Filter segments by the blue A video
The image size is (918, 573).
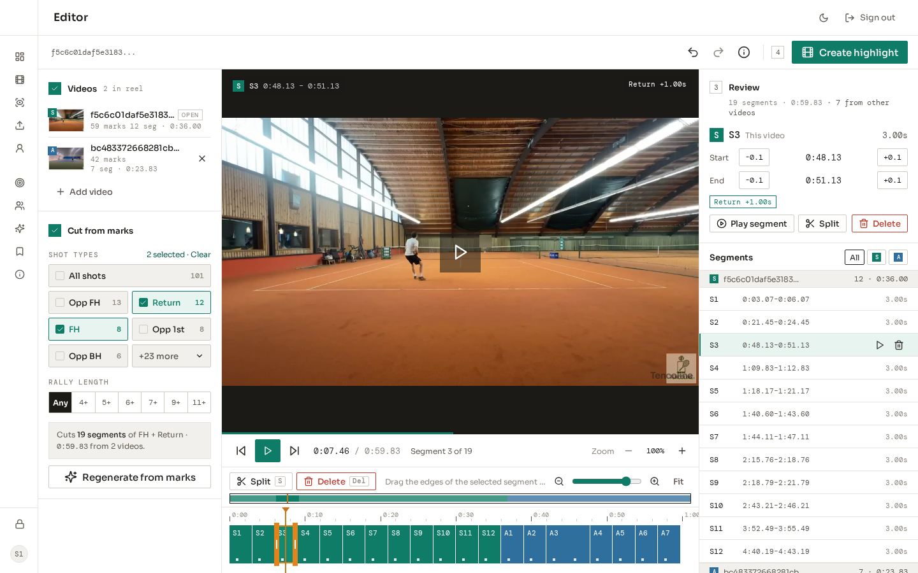pos(898,257)
